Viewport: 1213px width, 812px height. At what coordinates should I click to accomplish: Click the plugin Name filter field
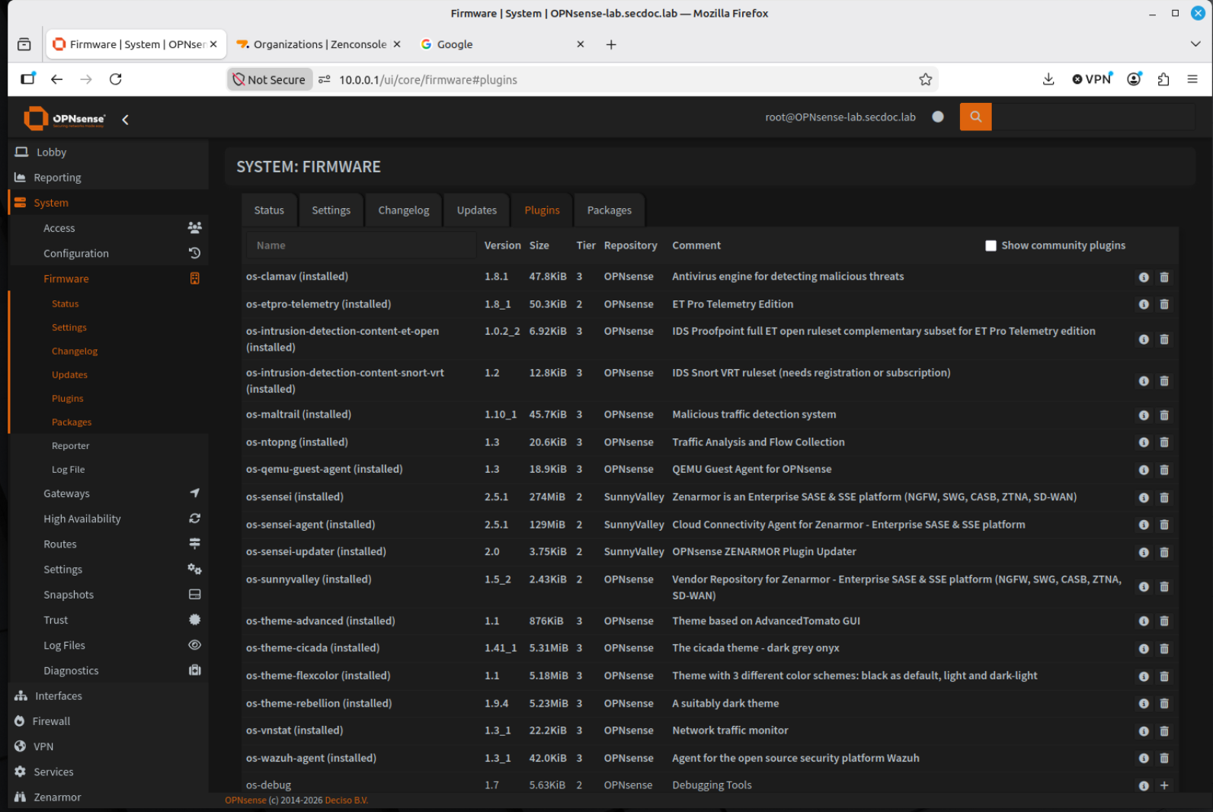(361, 246)
